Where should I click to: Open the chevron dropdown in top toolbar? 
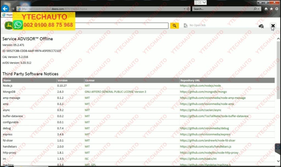(204, 2)
